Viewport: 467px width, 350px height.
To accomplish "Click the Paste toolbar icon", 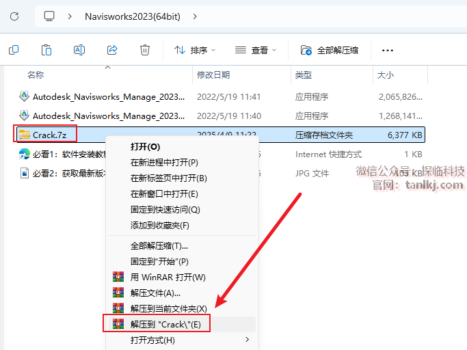I will tap(46, 50).
